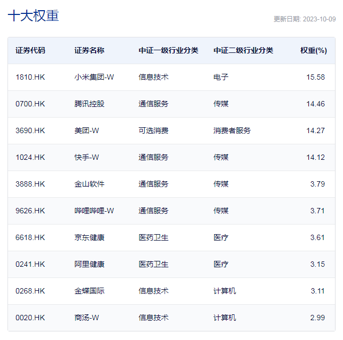Viewport: 343px width, 340px height.
Task: Open the 小米集团-W security name
Action: pos(94,77)
